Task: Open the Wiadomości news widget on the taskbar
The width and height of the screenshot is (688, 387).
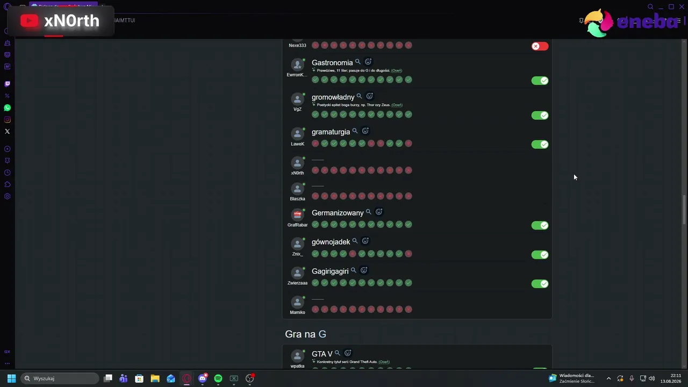Action: (x=571, y=378)
